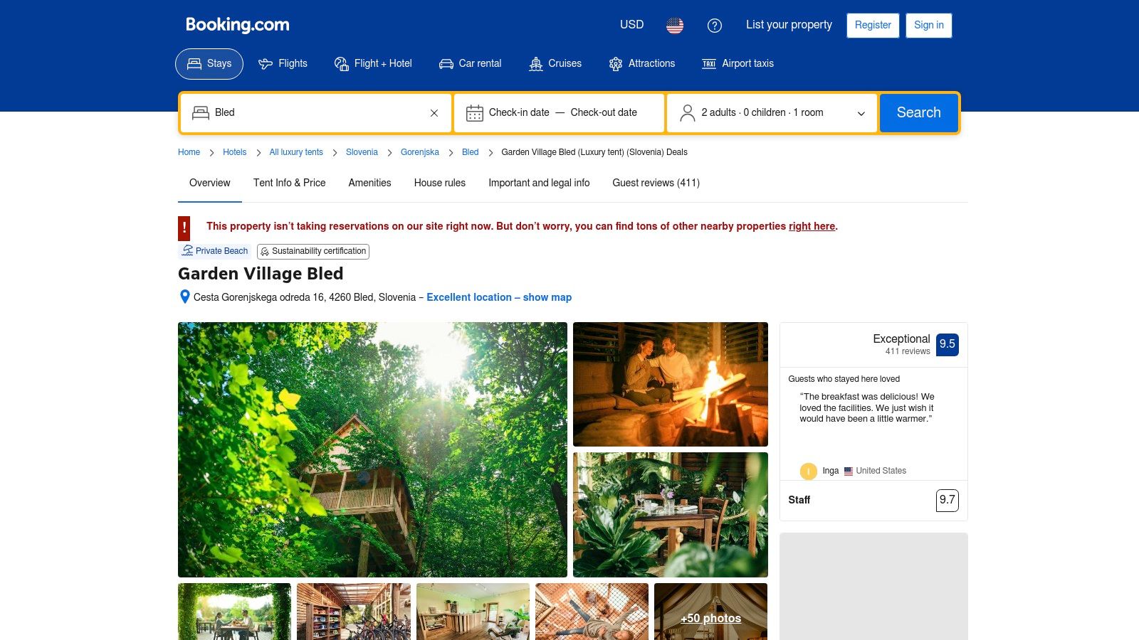Click the Search button
Screen dimensions: 1139x640
tap(918, 112)
